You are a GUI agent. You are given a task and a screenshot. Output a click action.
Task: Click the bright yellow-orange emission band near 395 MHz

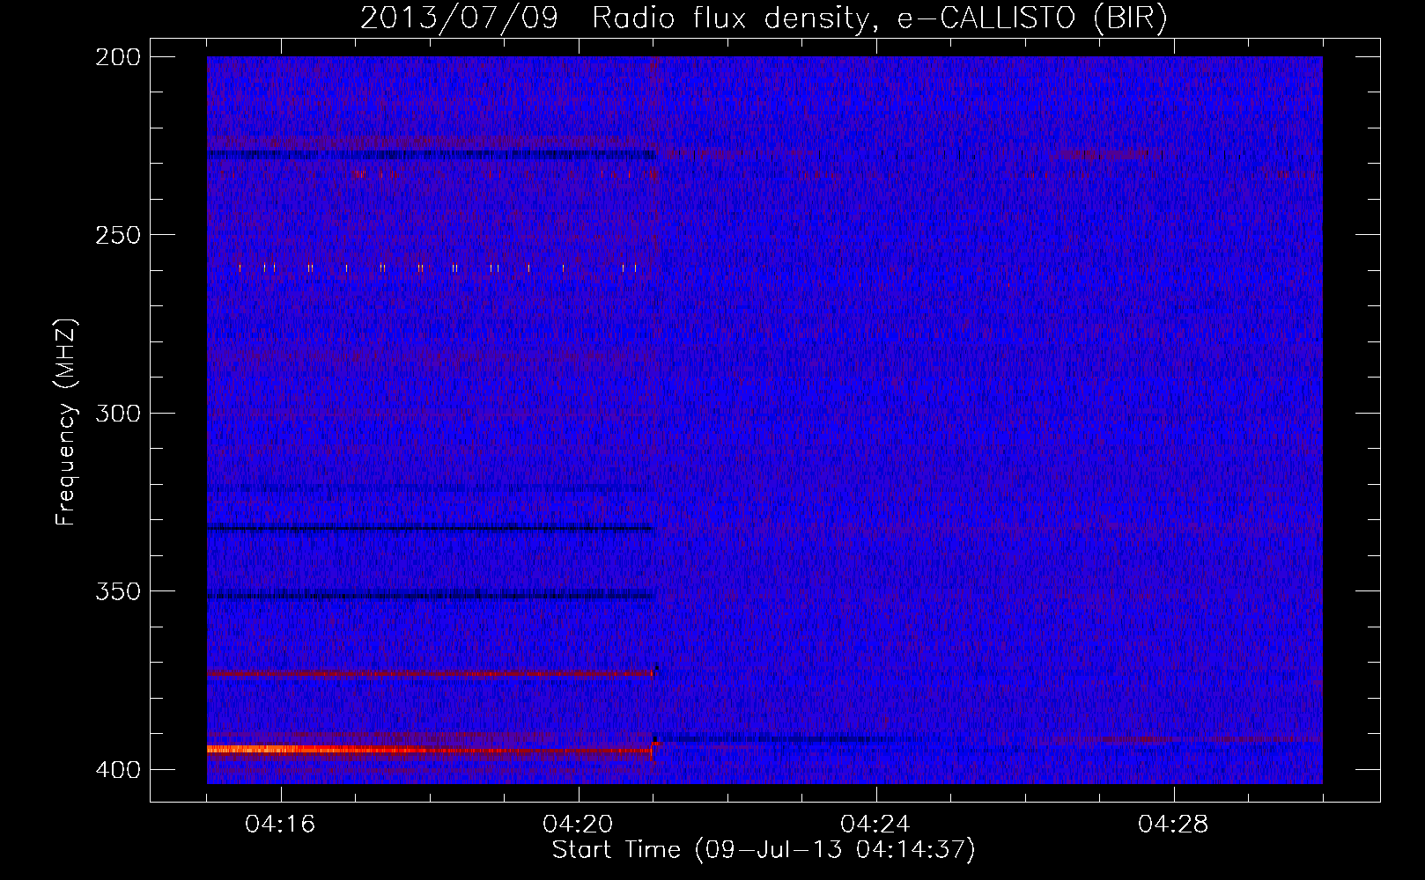429,750
